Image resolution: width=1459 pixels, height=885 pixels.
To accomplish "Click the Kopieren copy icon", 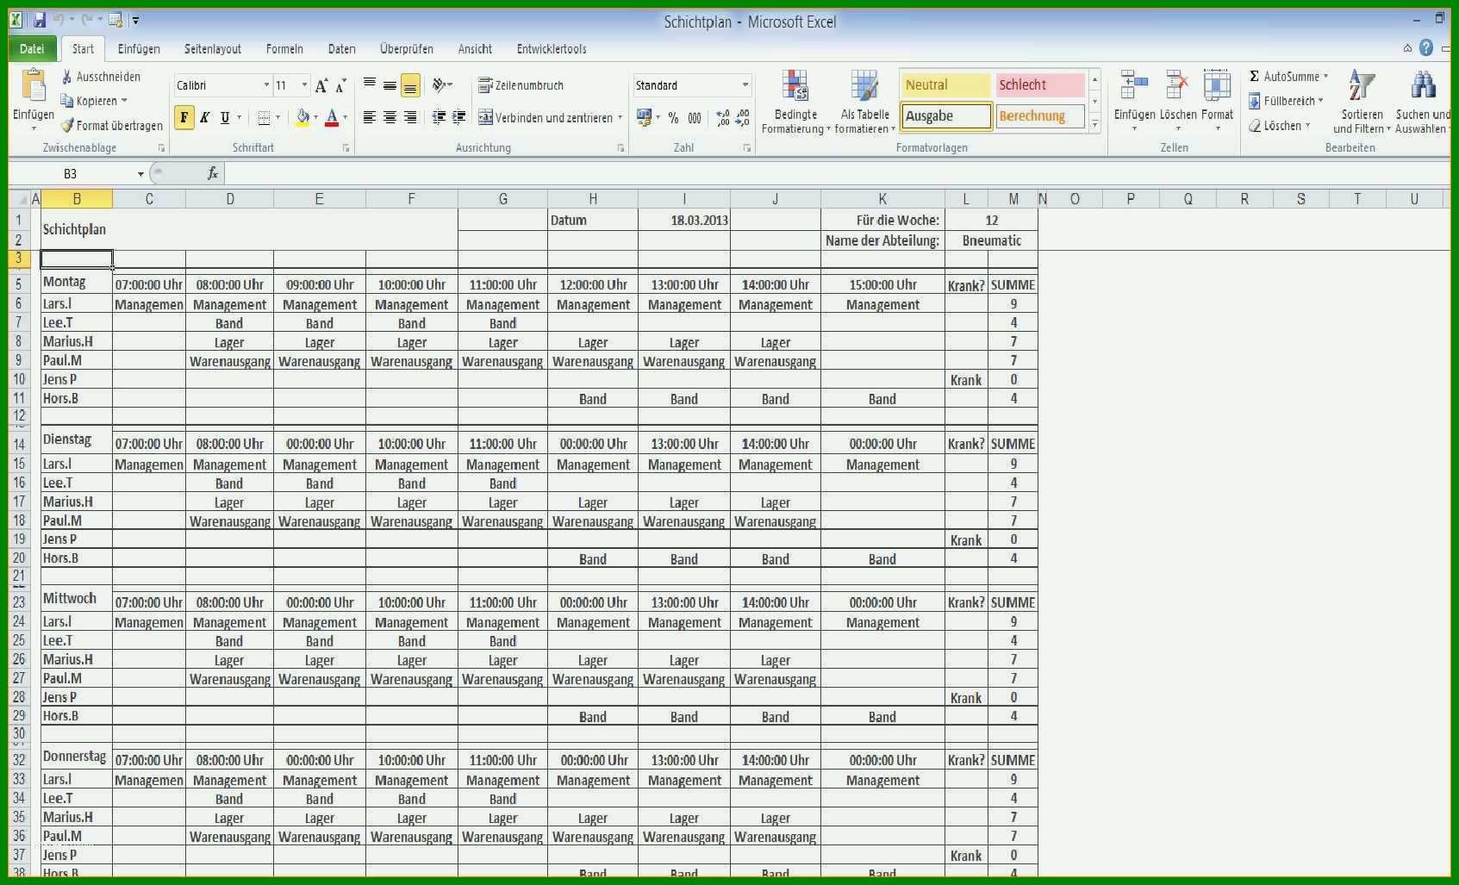I will pyautogui.click(x=66, y=101).
